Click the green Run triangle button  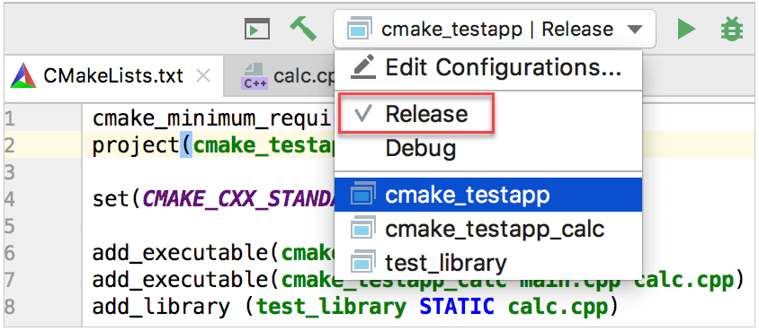click(x=686, y=29)
